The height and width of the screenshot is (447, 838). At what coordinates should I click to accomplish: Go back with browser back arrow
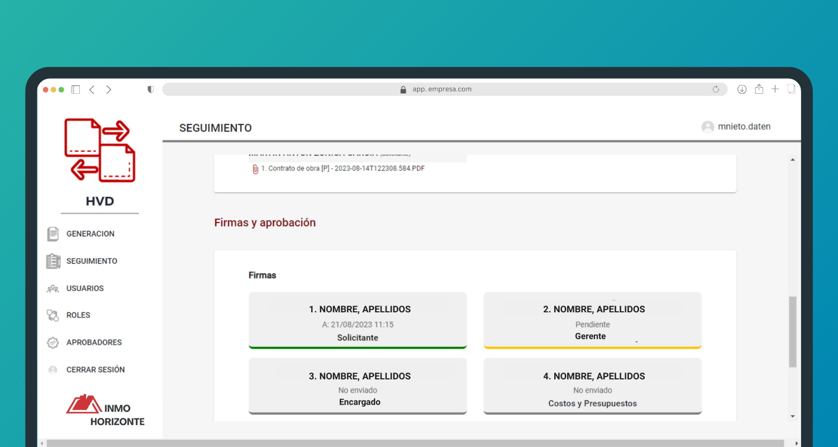pyautogui.click(x=92, y=89)
